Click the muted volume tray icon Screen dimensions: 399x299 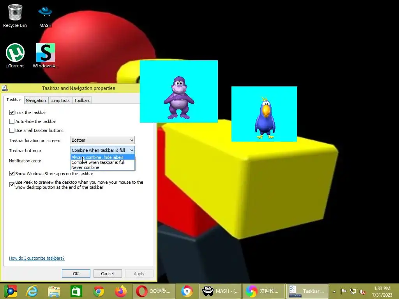[362, 292]
